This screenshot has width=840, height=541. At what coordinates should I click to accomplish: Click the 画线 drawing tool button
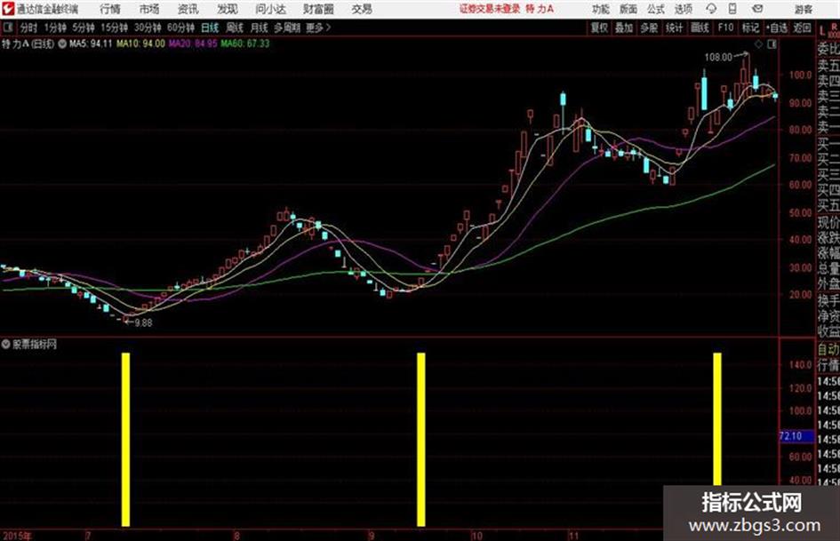(700, 28)
